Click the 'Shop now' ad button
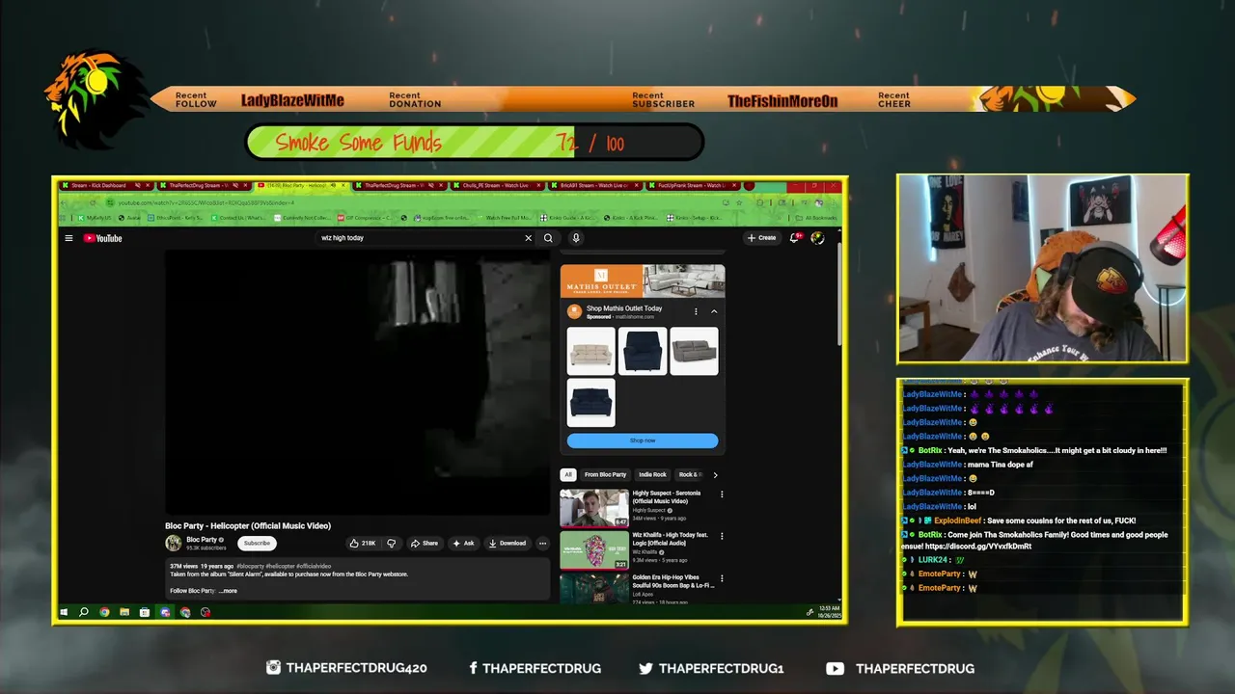The image size is (1235, 694). [643, 440]
